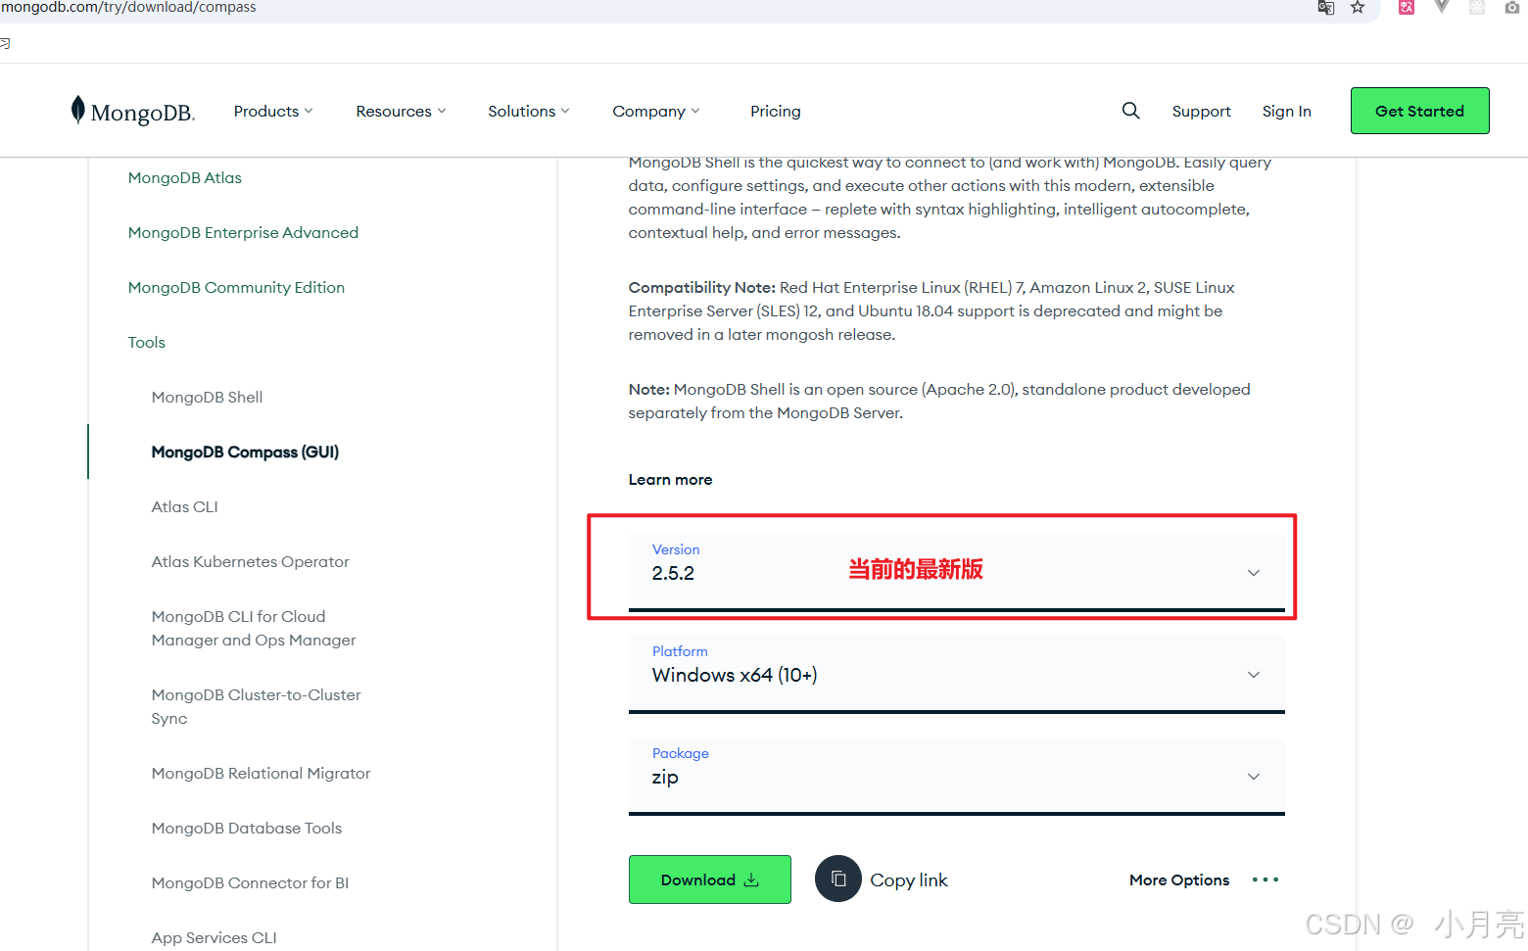Expand the Resources menu
The width and height of the screenshot is (1528, 951).
coord(401,111)
